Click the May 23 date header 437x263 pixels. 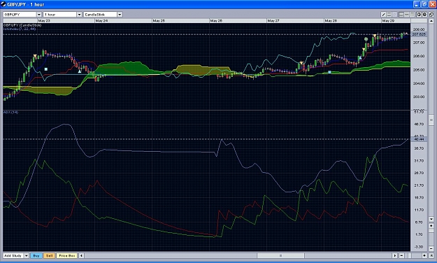pos(44,21)
